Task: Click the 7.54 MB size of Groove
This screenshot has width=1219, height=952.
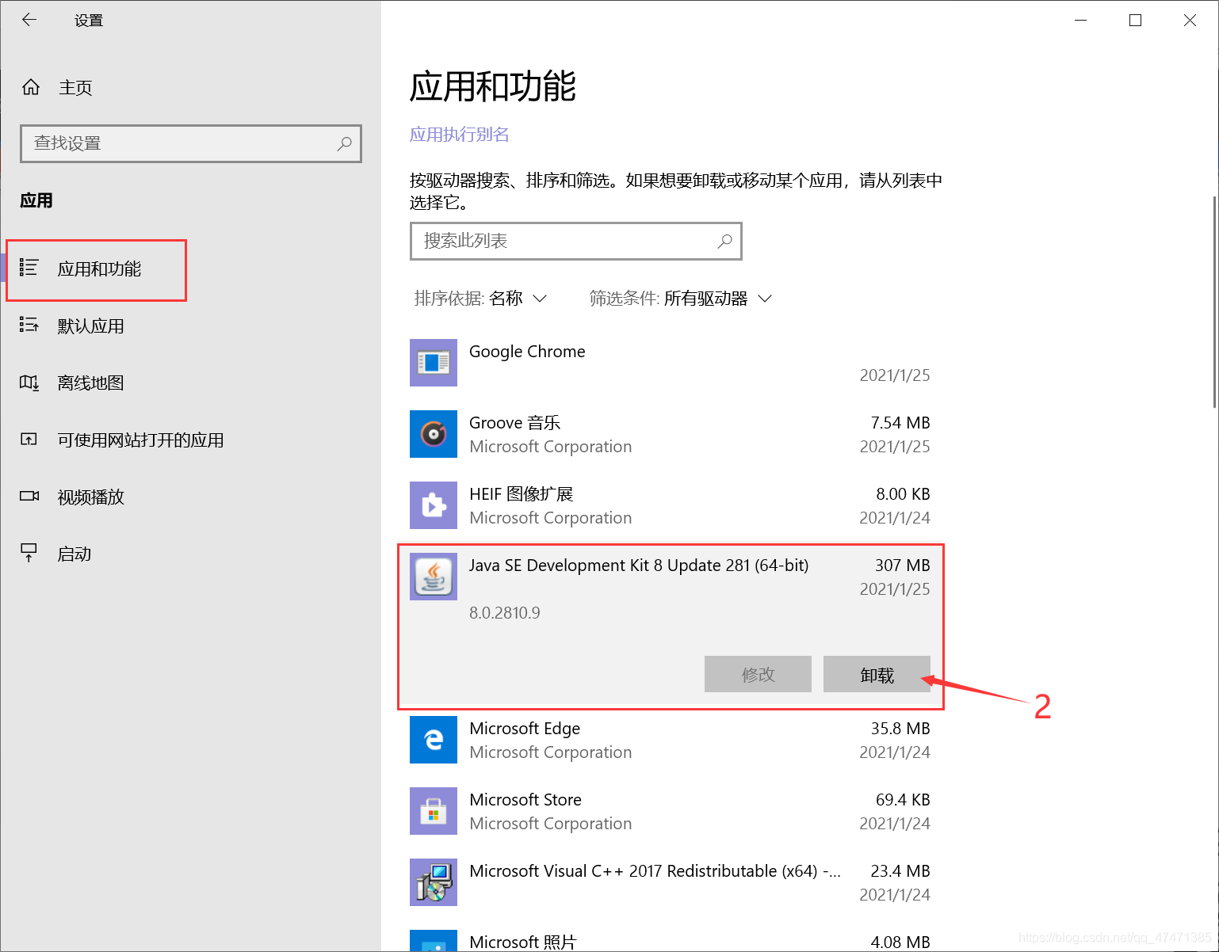Action: pyautogui.click(x=900, y=423)
